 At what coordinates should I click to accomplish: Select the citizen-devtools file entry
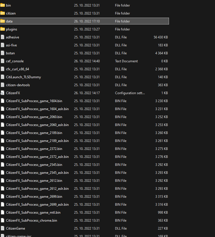18,85
